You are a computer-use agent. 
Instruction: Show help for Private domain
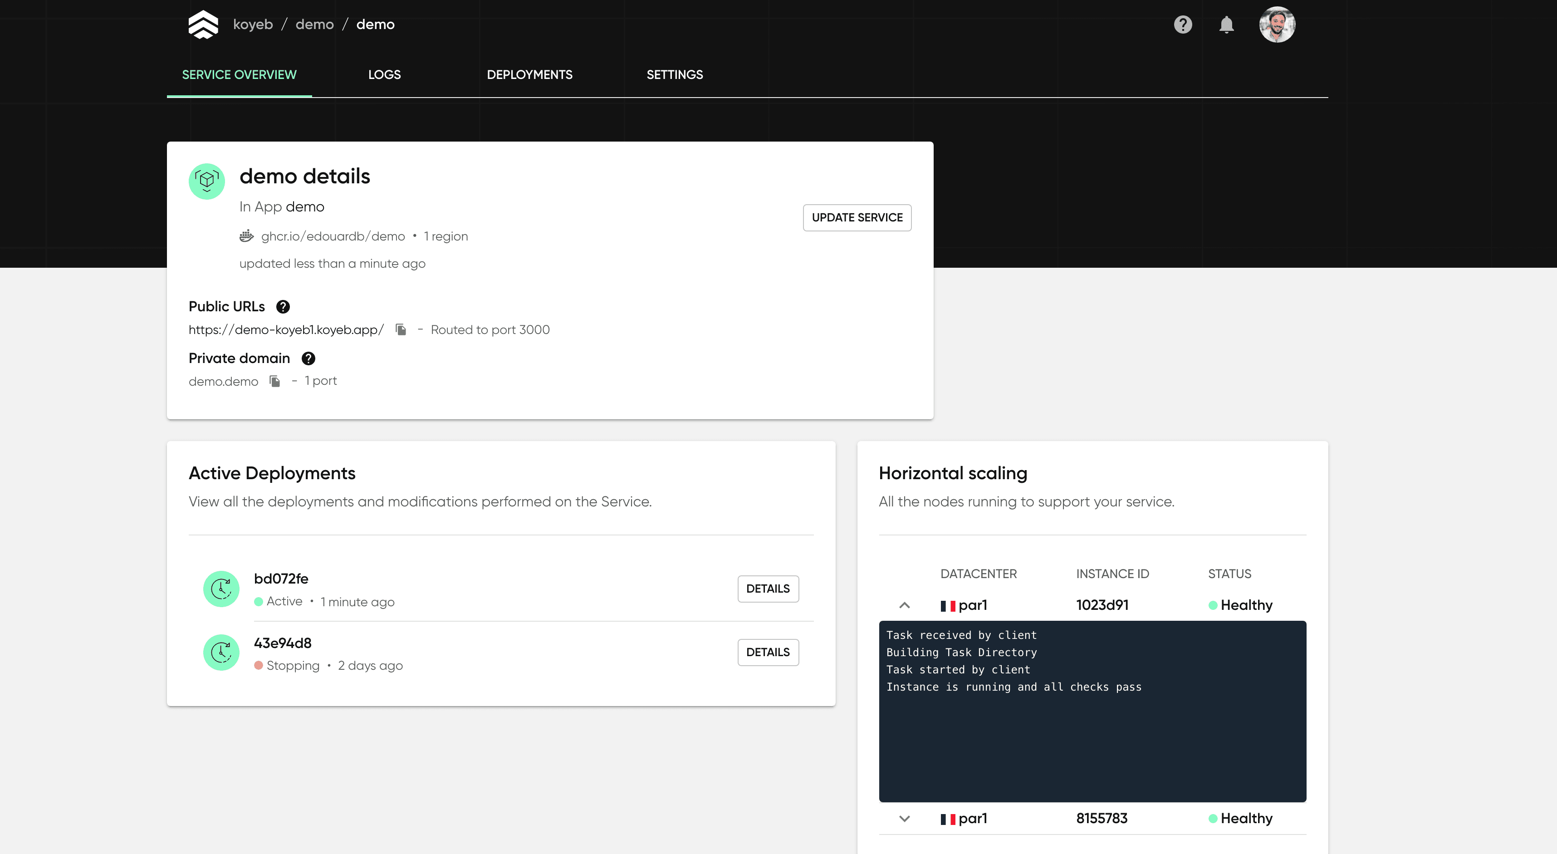click(308, 358)
